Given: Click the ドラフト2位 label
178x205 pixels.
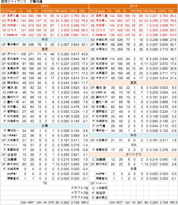Looking at the screenshot, I should 80,193.
